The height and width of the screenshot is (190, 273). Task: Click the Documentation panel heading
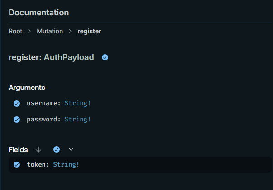coord(39,13)
